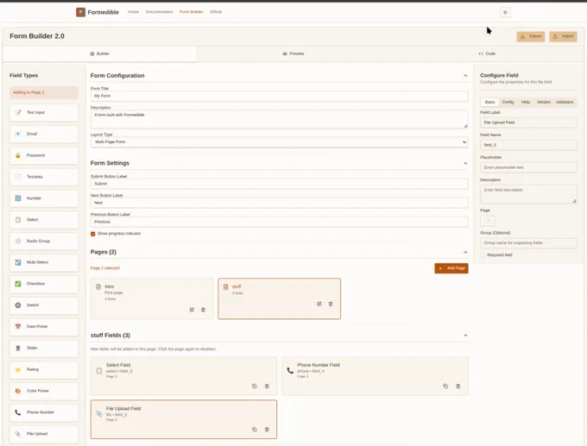Screen dimensions: 587x446
Task: Delete the Select Field card
Action: pos(267,386)
